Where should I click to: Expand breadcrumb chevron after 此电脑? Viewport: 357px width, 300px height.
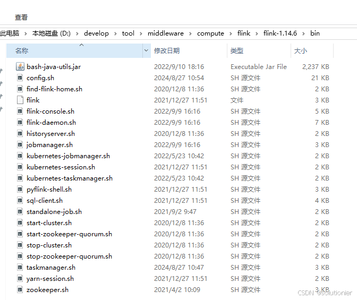pos(25,33)
